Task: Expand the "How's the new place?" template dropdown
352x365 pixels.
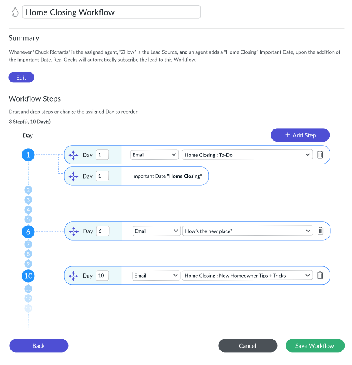Action: [248, 231]
